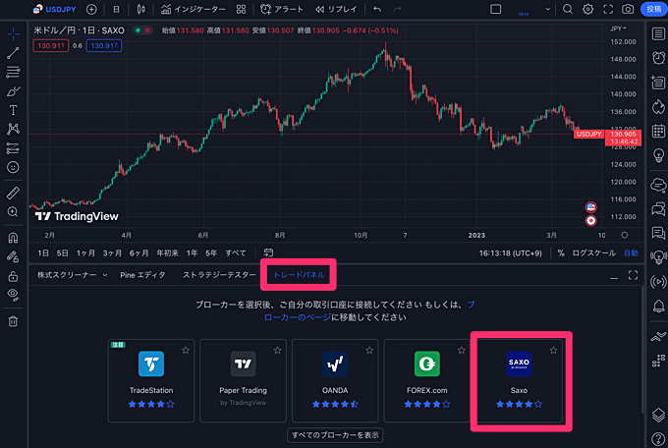This screenshot has height=448, width=668.
Task: Toggle percent scale %
Action: point(561,253)
